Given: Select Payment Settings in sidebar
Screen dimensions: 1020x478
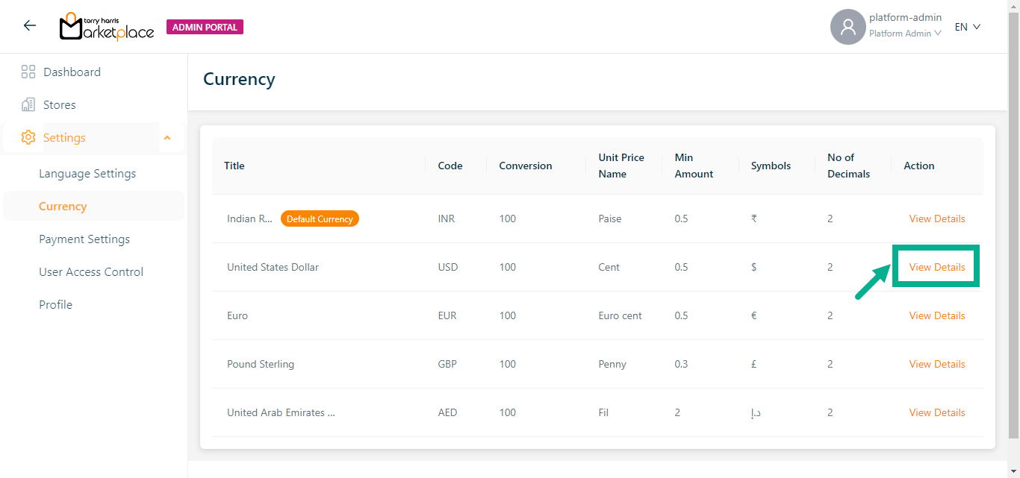Looking at the screenshot, I should tap(84, 239).
